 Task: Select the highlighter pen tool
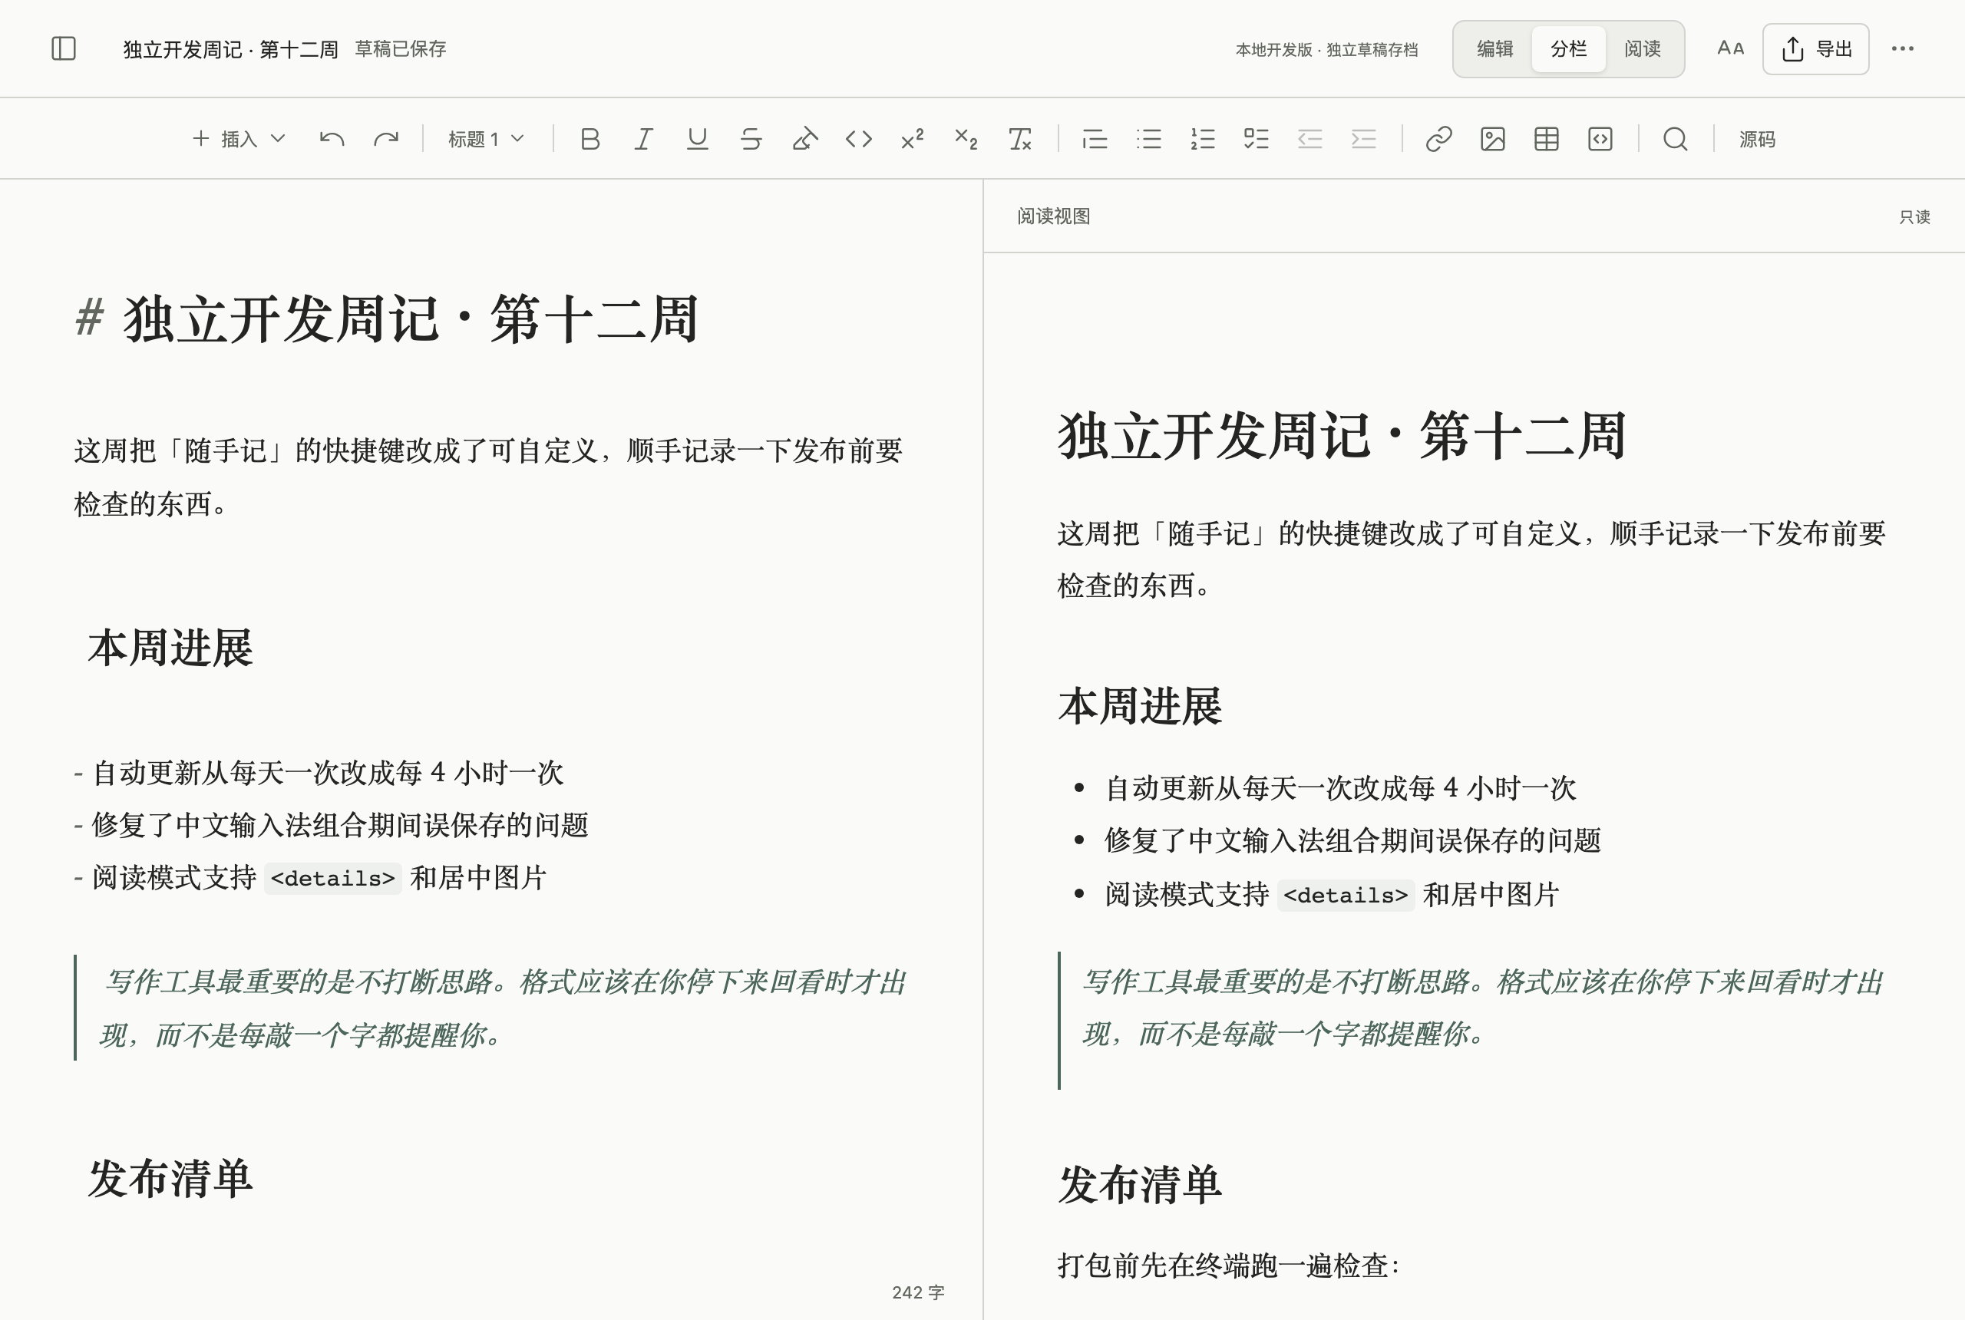(805, 139)
